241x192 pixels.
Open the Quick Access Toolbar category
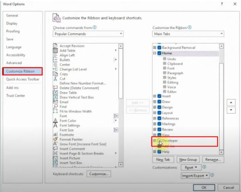(x=23, y=79)
